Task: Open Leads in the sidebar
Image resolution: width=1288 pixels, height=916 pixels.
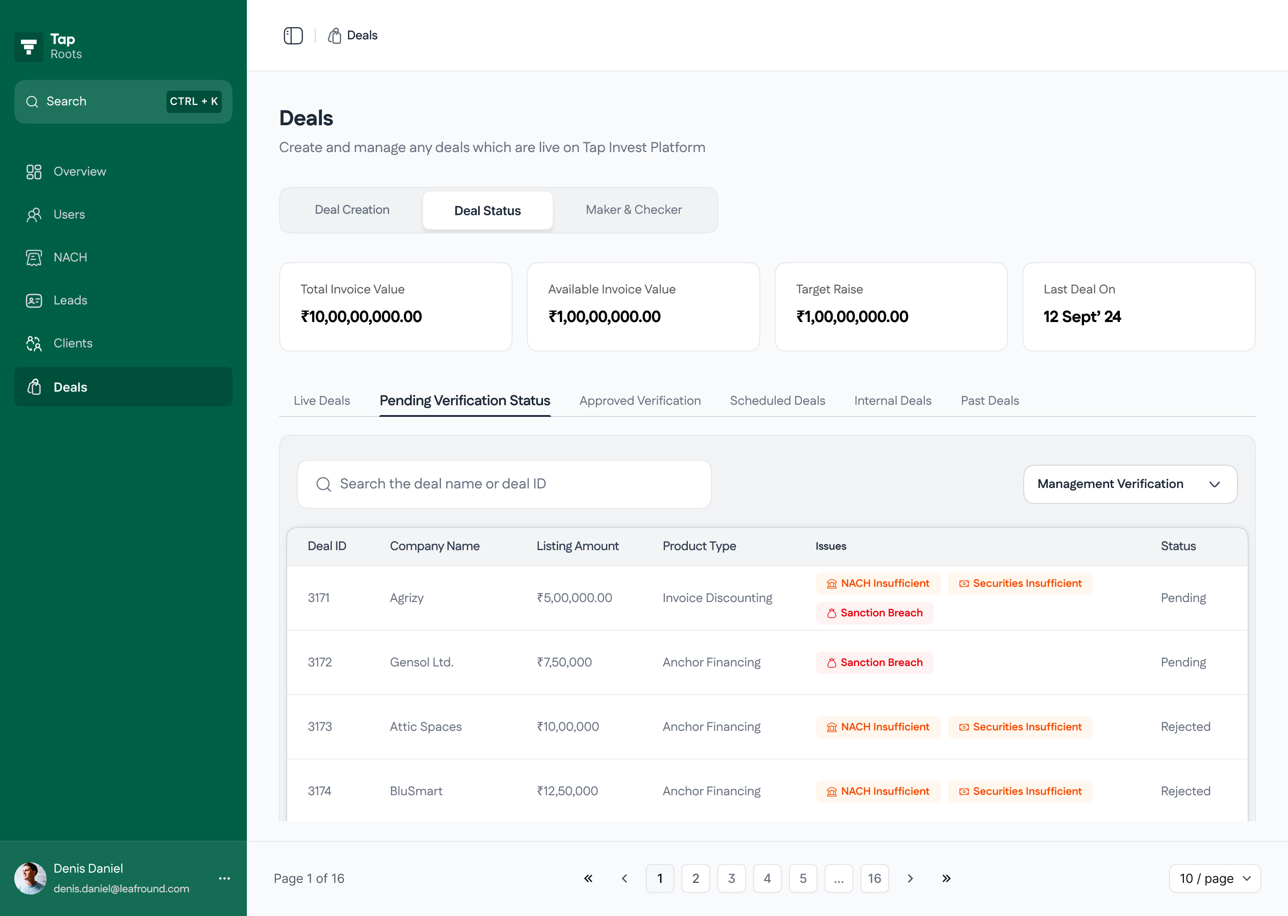Action: (123, 301)
